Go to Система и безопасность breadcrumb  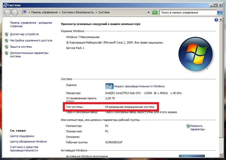(78, 13)
